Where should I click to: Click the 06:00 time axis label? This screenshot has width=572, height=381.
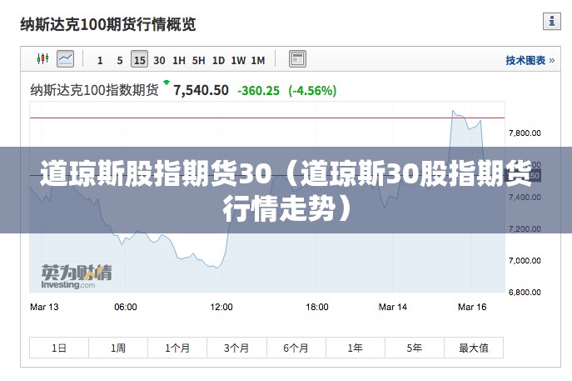point(126,307)
